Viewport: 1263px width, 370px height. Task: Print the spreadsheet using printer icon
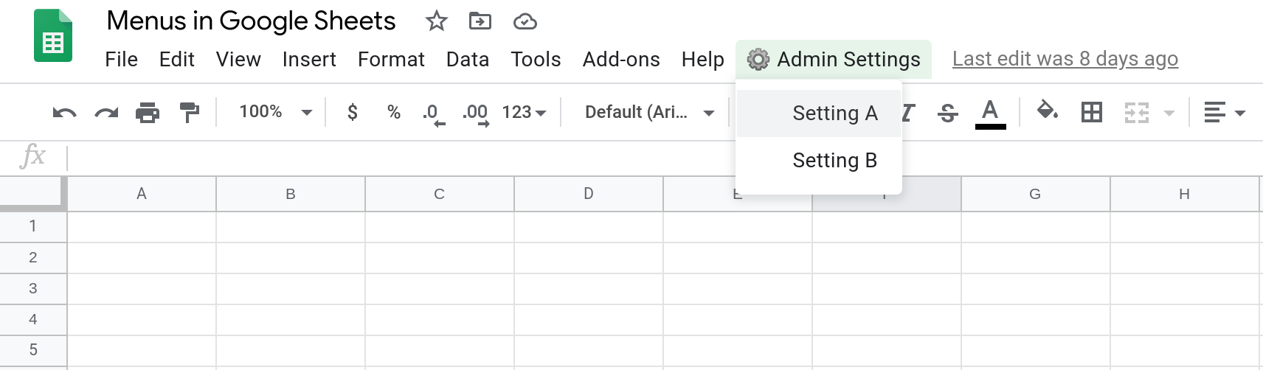click(x=148, y=113)
